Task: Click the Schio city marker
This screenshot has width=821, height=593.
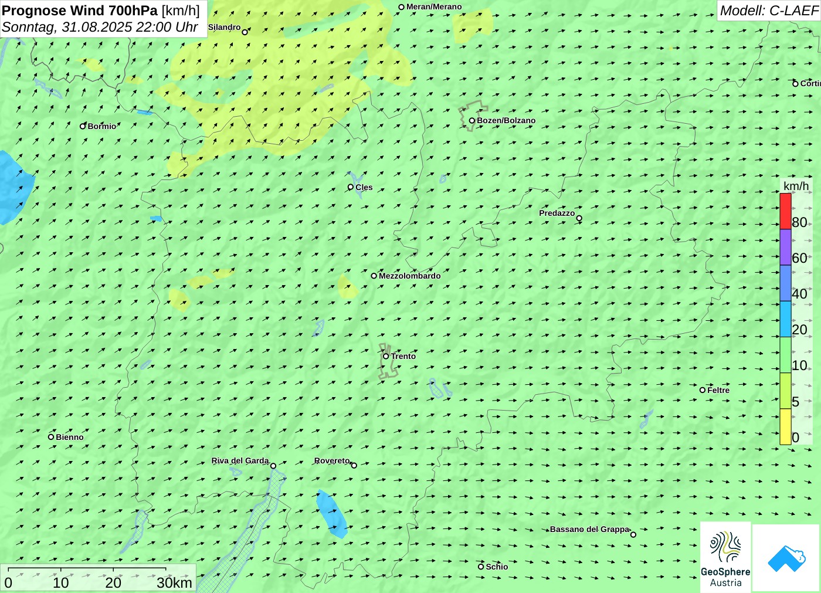Action: (481, 567)
